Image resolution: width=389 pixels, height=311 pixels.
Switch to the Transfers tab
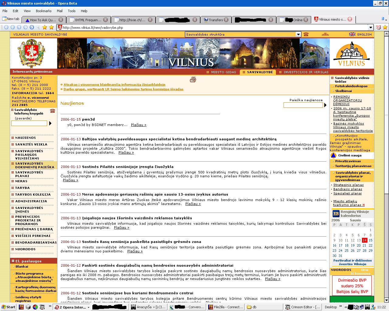coord(216,20)
